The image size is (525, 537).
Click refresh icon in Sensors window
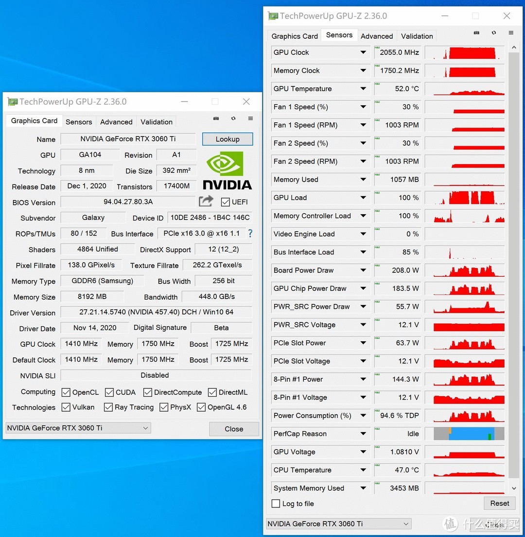click(494, 33)
